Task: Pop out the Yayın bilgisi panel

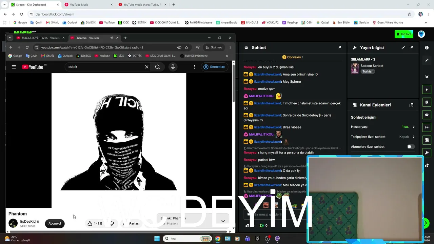Action: tap(411, 48)
